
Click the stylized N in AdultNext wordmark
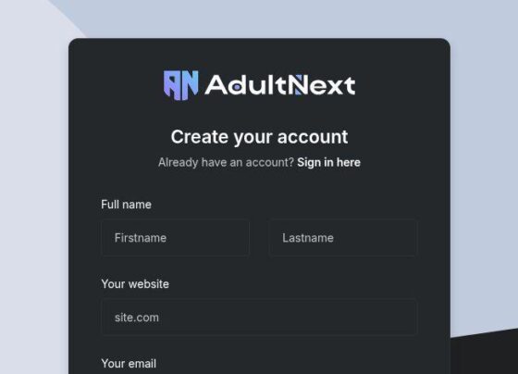[301, 84]
